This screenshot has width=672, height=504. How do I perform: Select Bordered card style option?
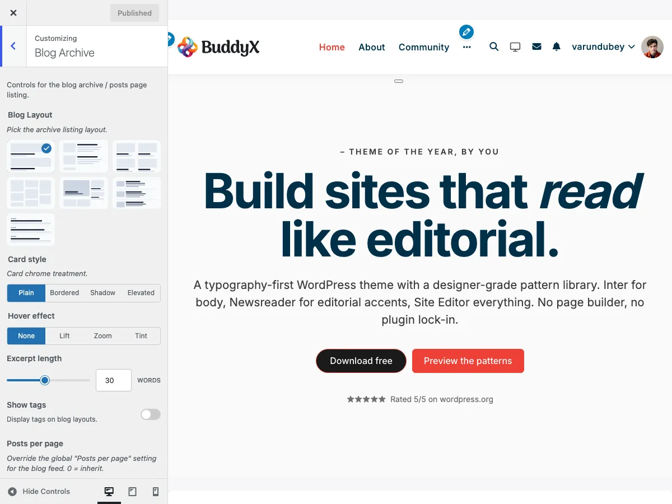click(64, 293)
